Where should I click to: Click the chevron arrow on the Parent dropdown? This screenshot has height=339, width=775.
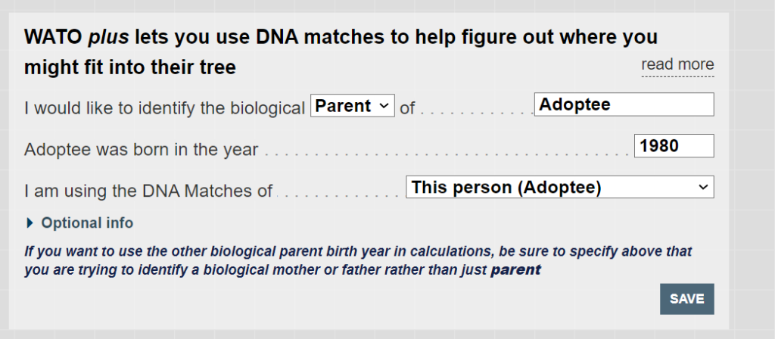(384, 107)
